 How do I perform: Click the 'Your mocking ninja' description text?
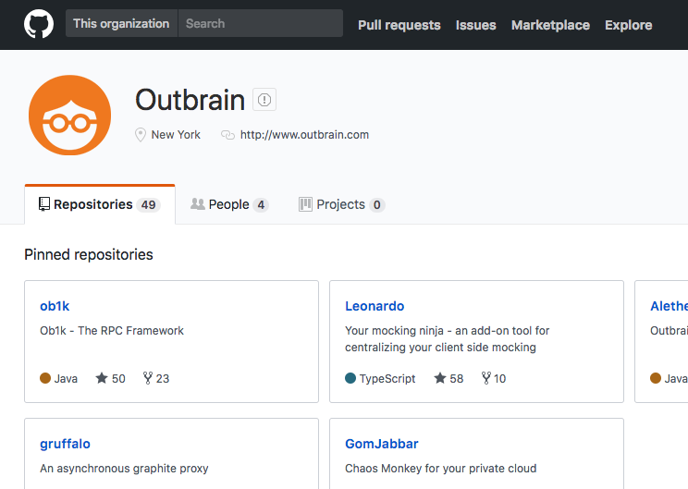pyautogui.click(x=448, y=339)
